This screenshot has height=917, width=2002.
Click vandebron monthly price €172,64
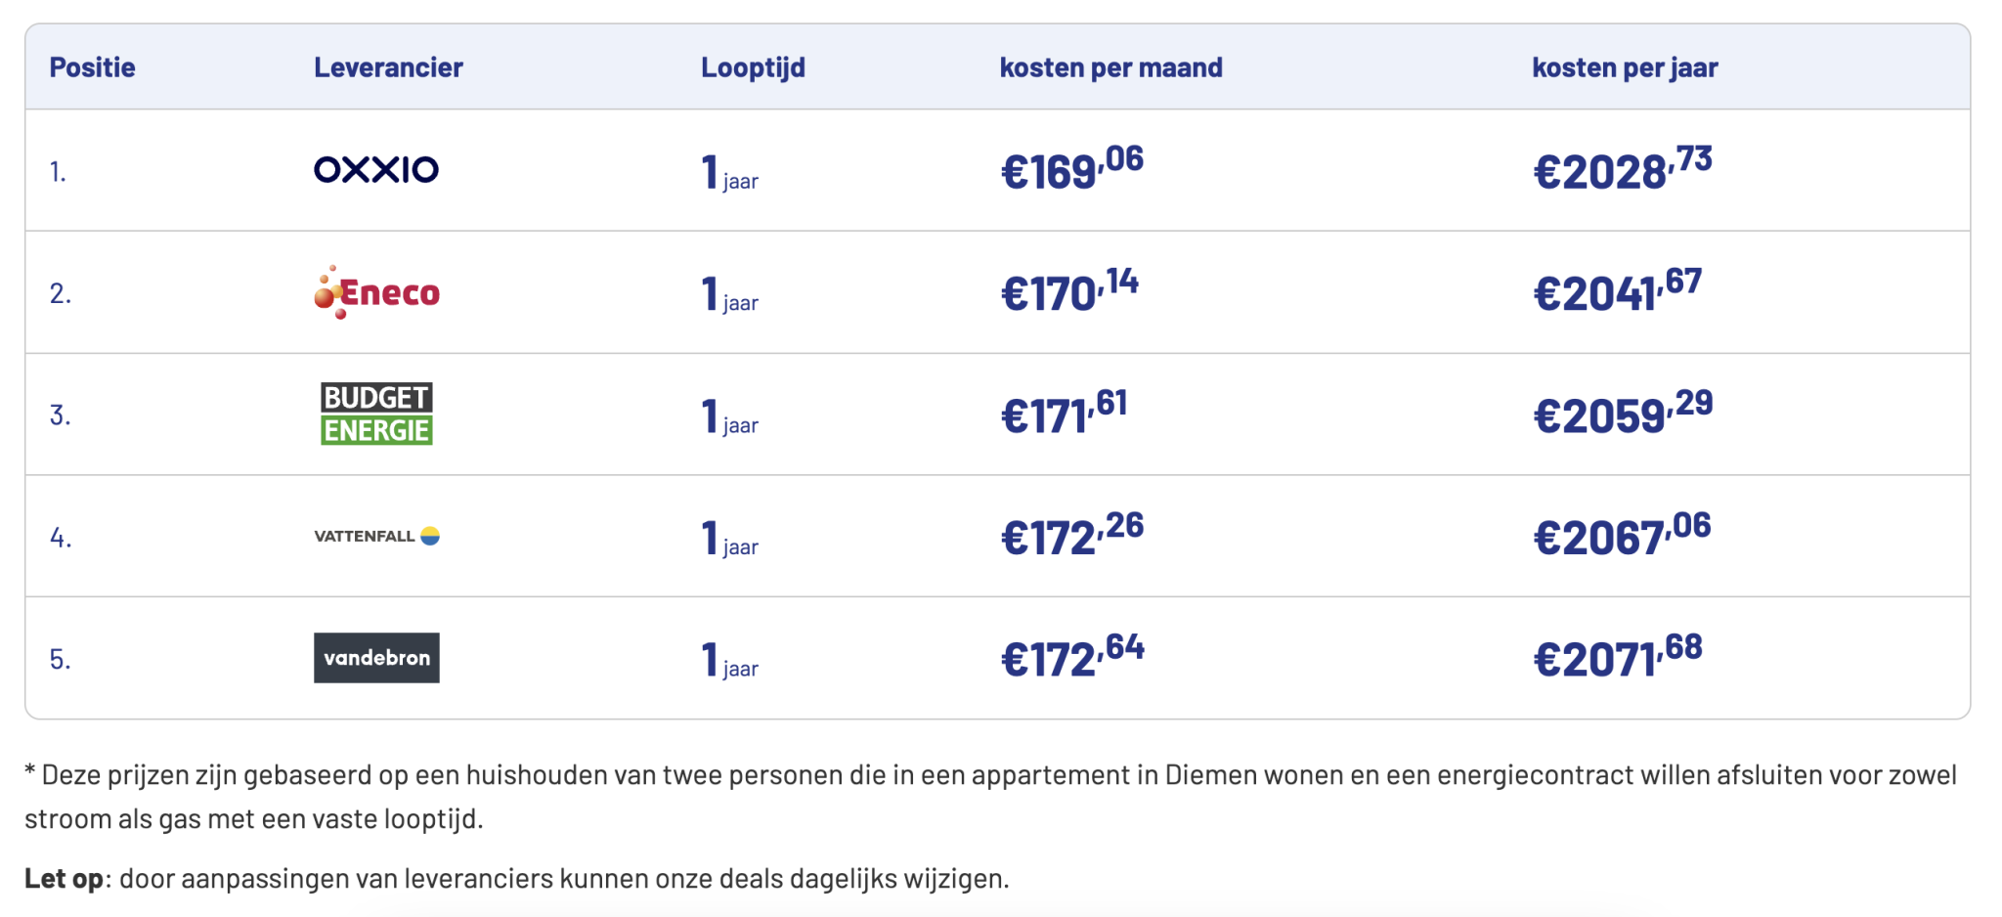coord(1072,657)
